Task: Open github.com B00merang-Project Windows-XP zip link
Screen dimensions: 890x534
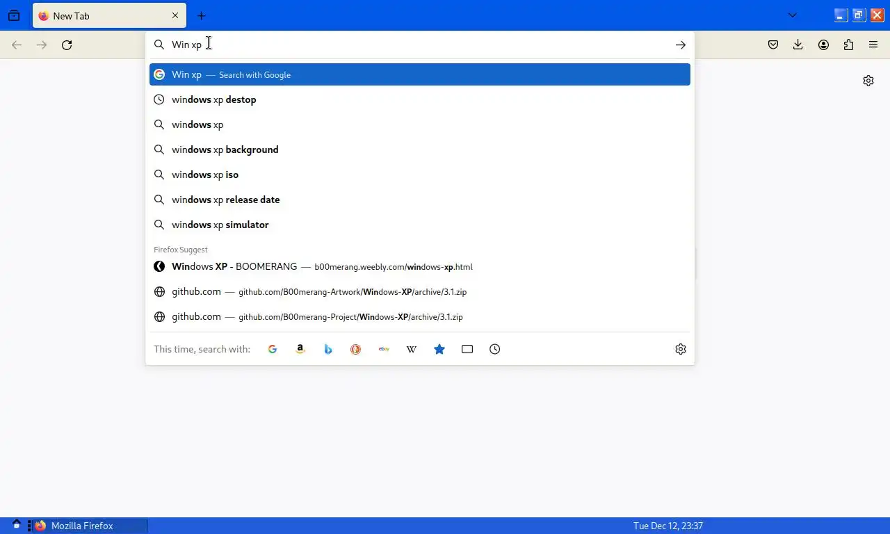Action: [420, 316]
